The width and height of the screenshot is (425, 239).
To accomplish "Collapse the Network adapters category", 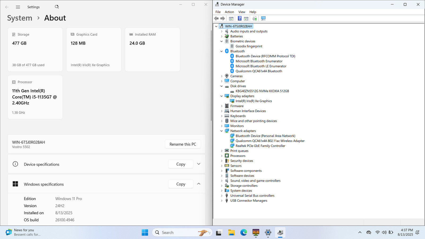I will [x=222, y=131].
